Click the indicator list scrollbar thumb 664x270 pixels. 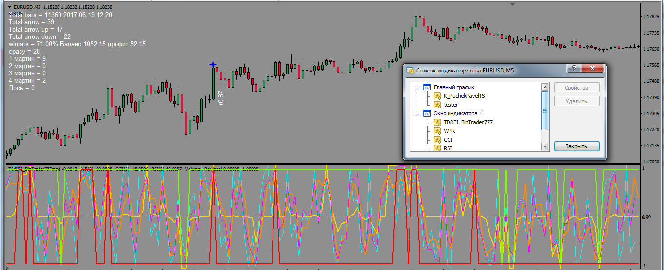coord(545,111)
